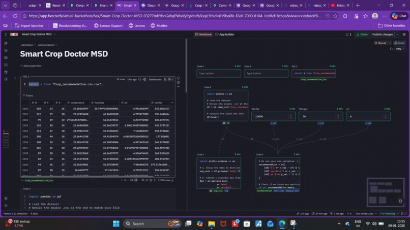Open the Publish changes dropdown arrow
410x230 pixels.
pos(397,34)
